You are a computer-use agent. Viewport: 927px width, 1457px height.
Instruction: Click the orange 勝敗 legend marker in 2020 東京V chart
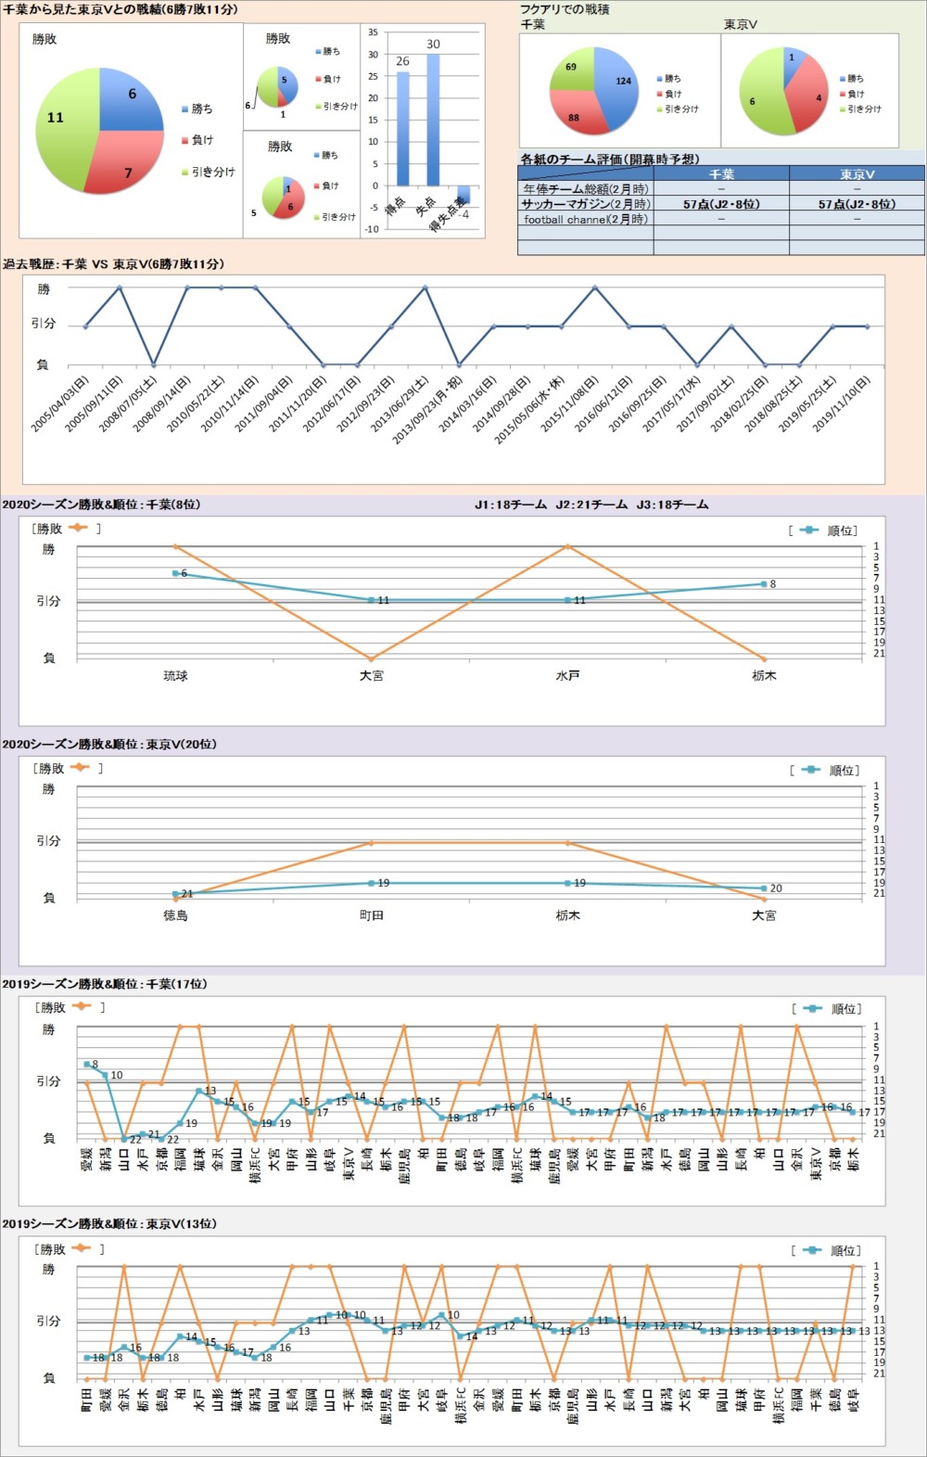[x=79, y=767]
